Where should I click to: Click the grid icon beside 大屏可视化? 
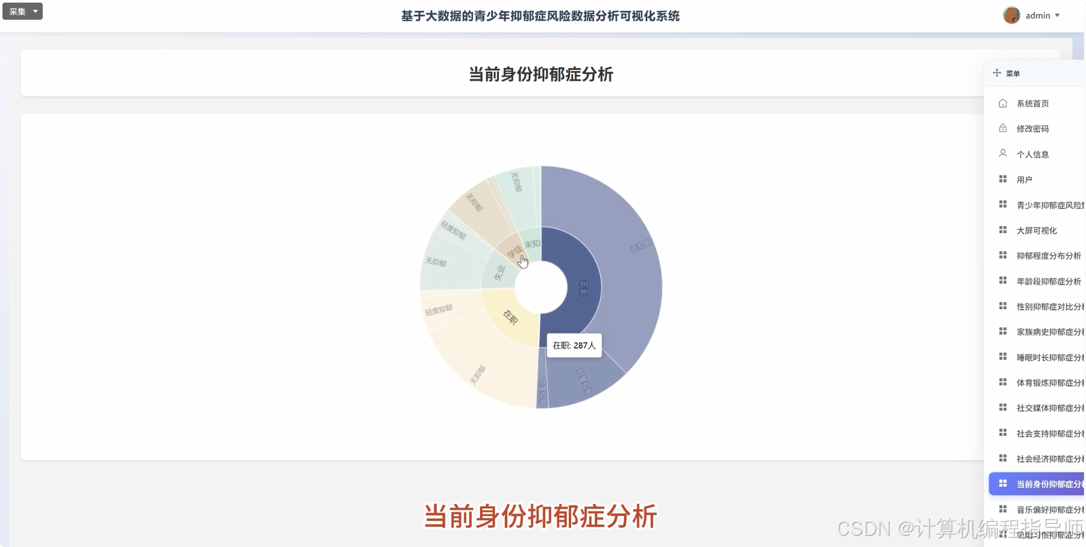pyautogui.click(x=1003, y=230)
